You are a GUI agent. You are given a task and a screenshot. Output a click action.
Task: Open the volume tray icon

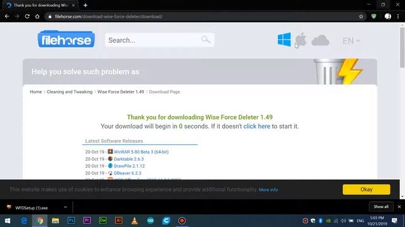pyautogui.click(x=343, y=221)
